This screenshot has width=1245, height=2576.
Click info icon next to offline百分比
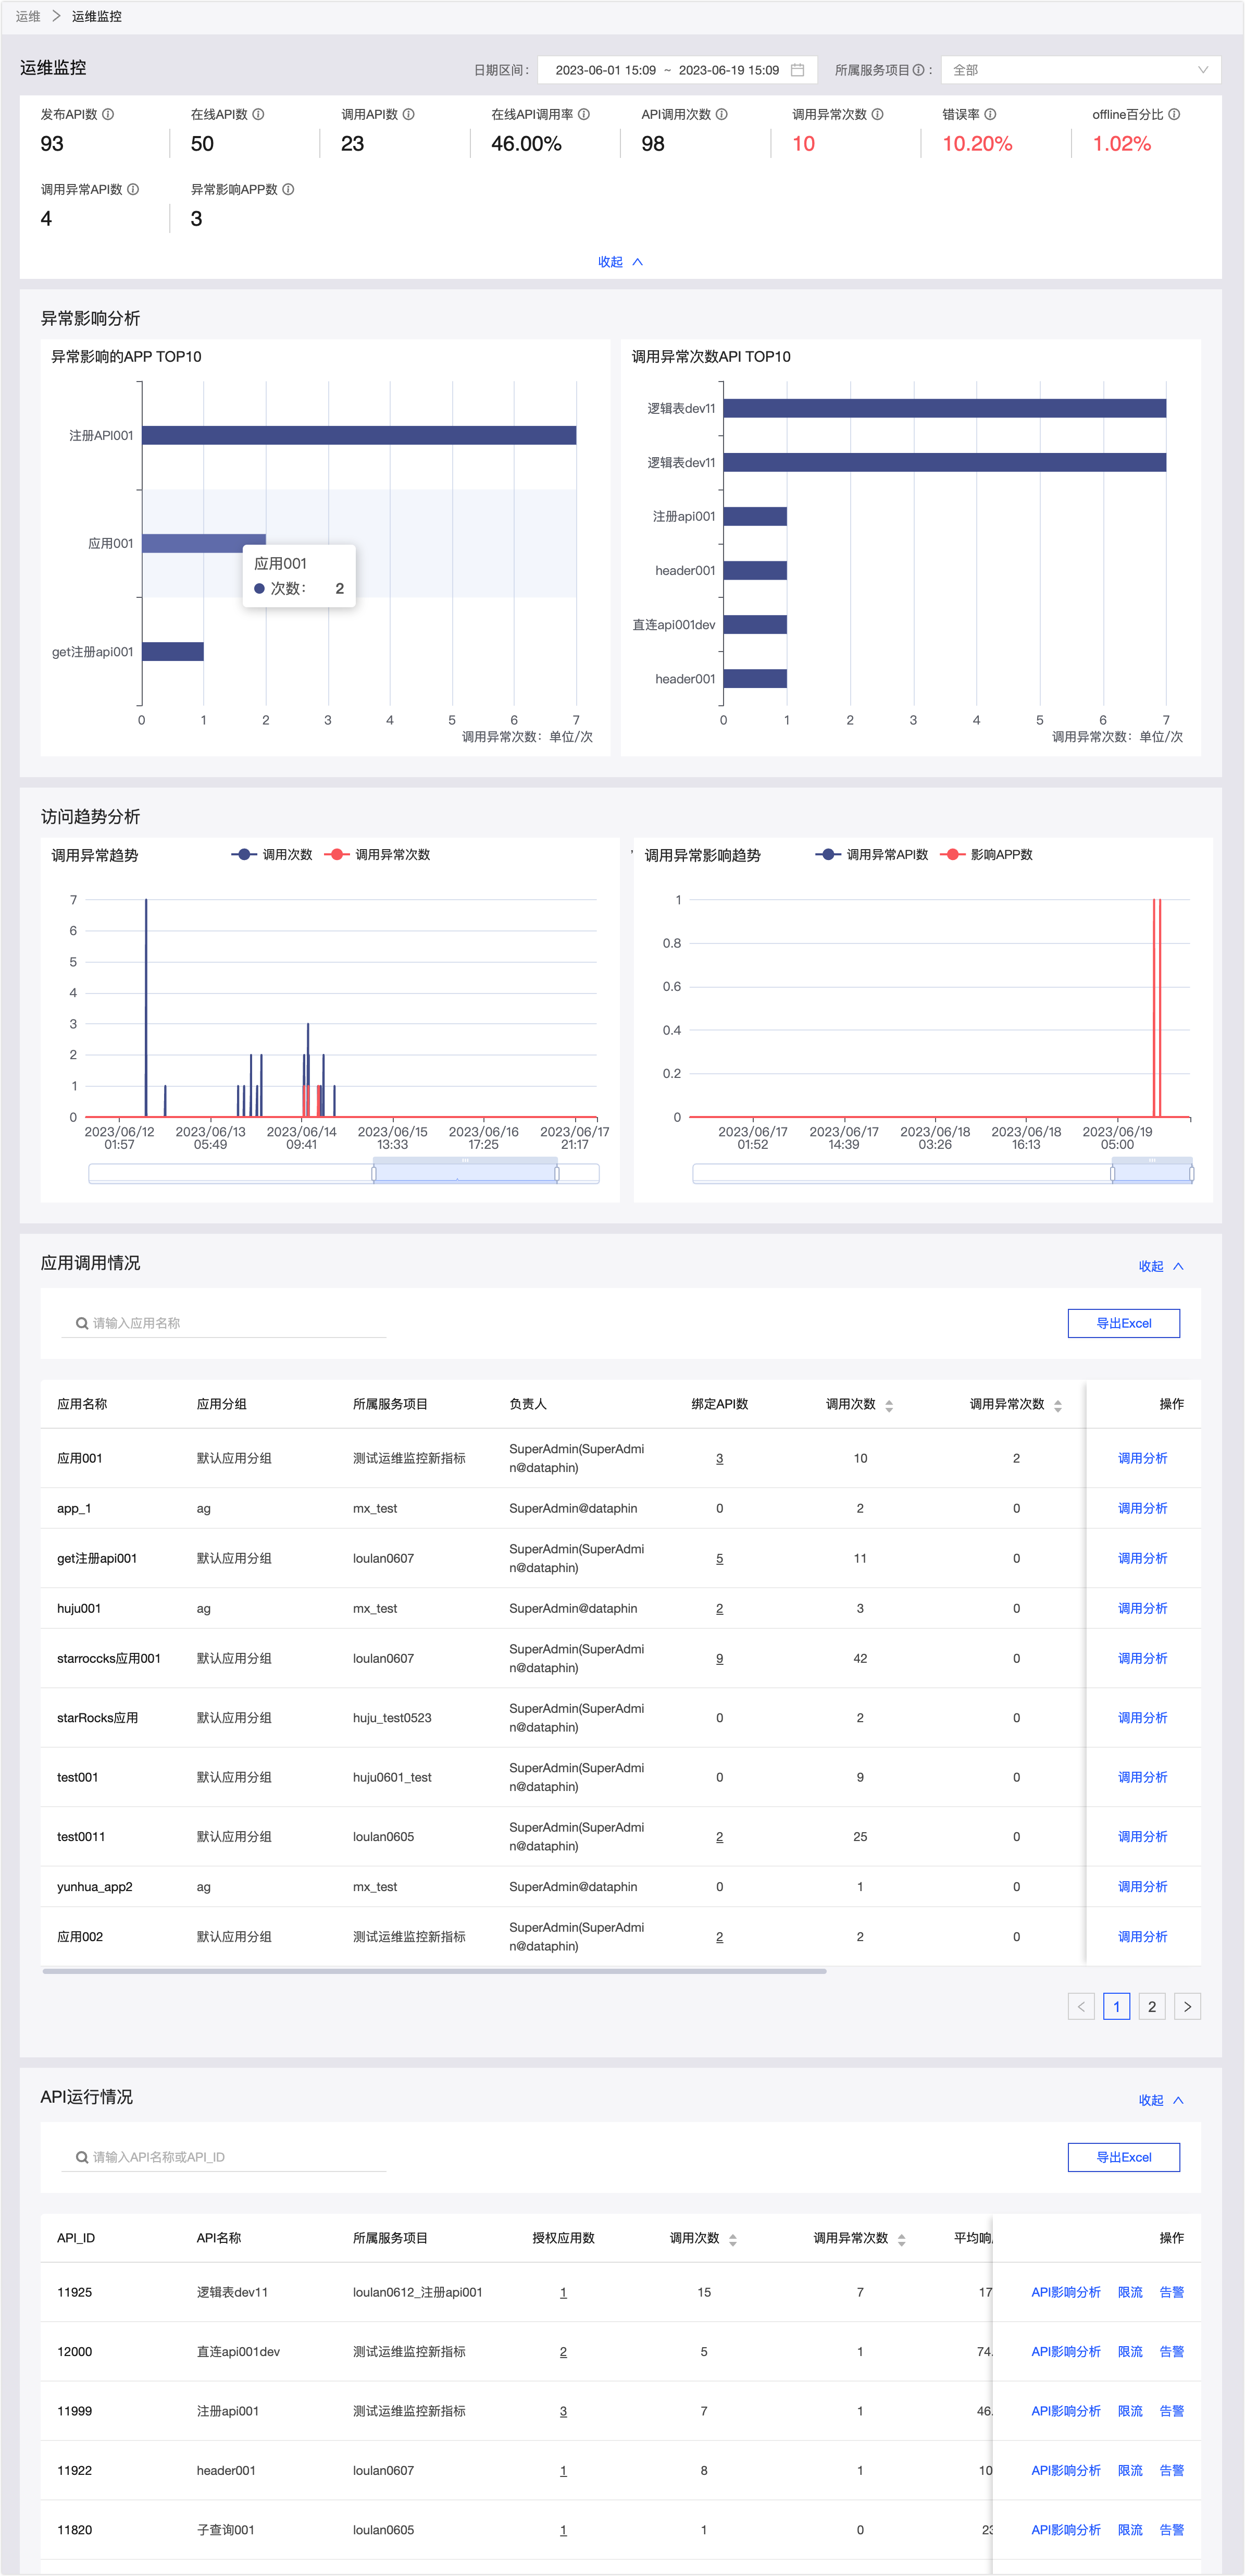(x=1174, y=114)
